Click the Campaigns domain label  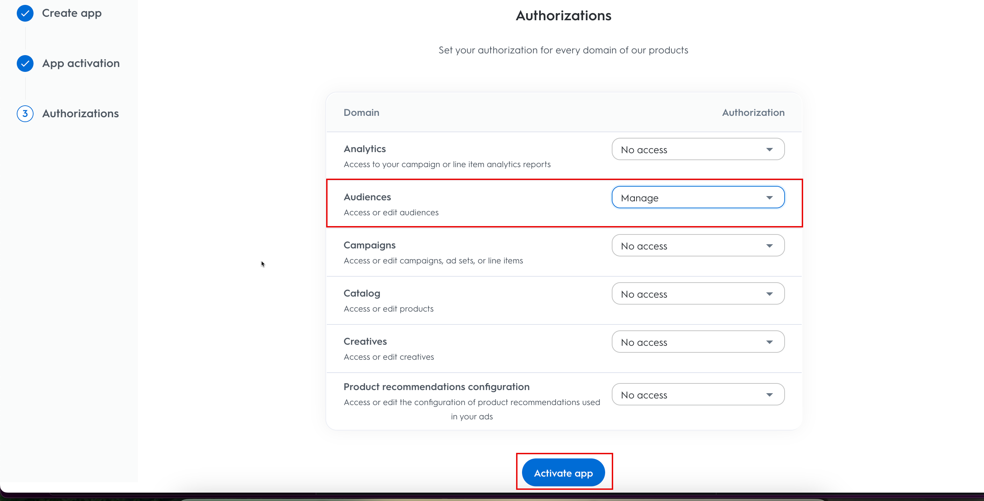(369, 245)
